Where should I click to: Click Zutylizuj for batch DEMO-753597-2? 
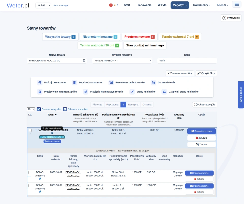coord(199,192)
